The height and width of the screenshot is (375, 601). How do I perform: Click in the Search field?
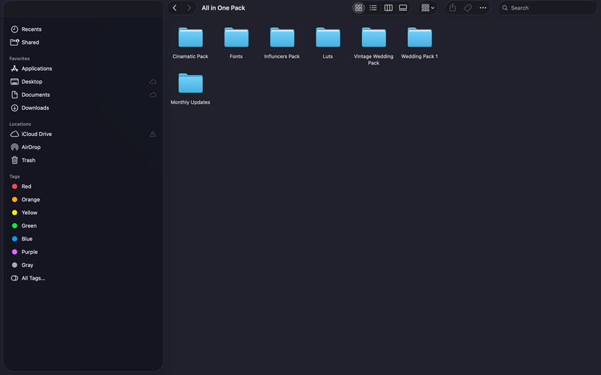[548, 8]
